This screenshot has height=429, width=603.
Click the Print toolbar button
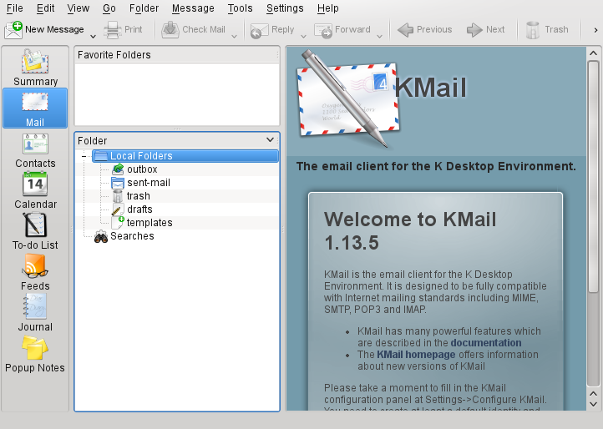coord(123,29)
